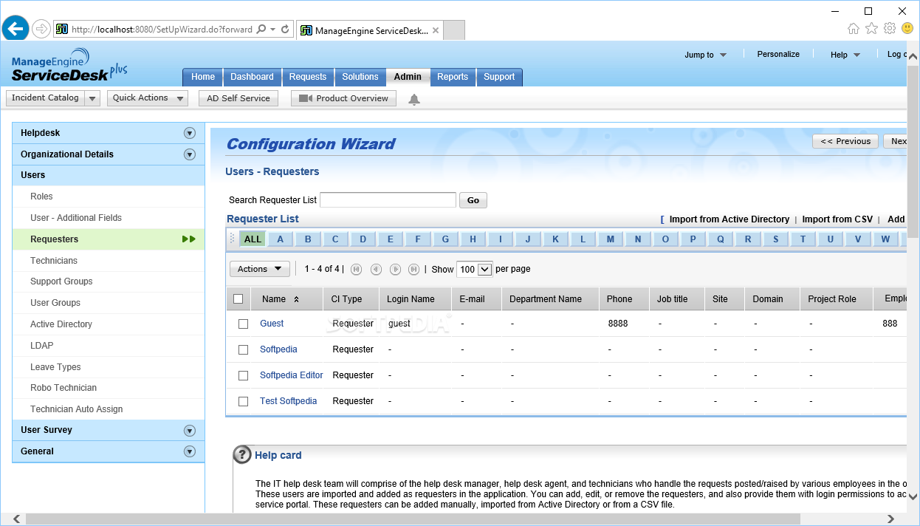Click the Previous wizard button
920x526 pixels.
(x=845, y=141)
